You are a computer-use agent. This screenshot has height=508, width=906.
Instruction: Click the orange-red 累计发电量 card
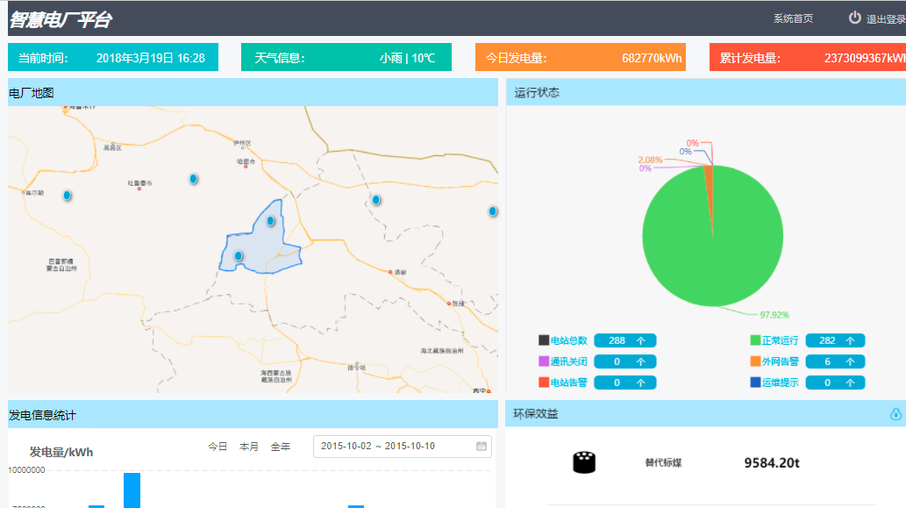[808, 57]
